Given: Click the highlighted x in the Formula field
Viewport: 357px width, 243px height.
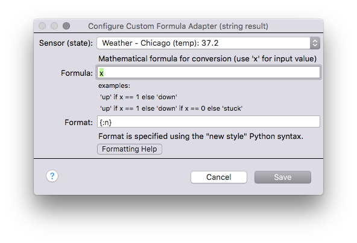Looking at the screenshot, I should [101, 73].
